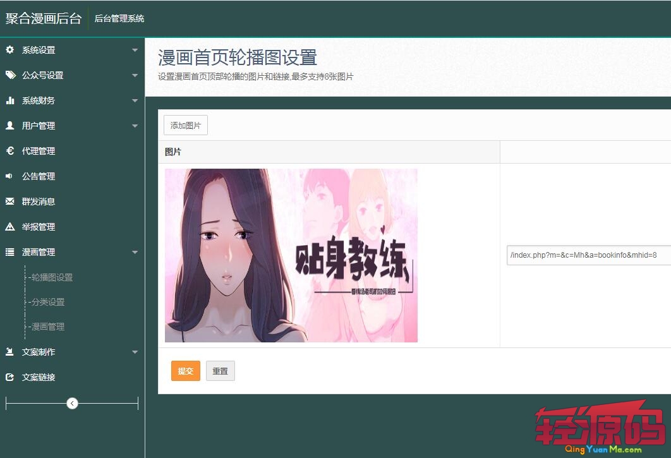Click the carousel link URL input field

click(588, 255)
